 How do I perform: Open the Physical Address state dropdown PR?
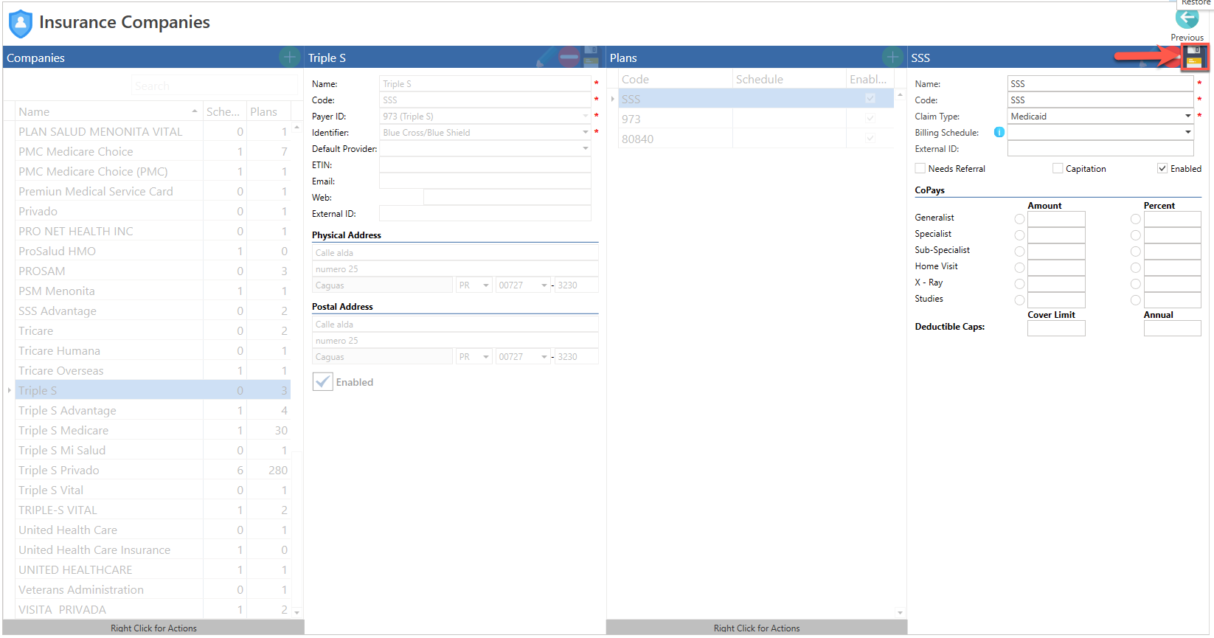pos(486,285)
